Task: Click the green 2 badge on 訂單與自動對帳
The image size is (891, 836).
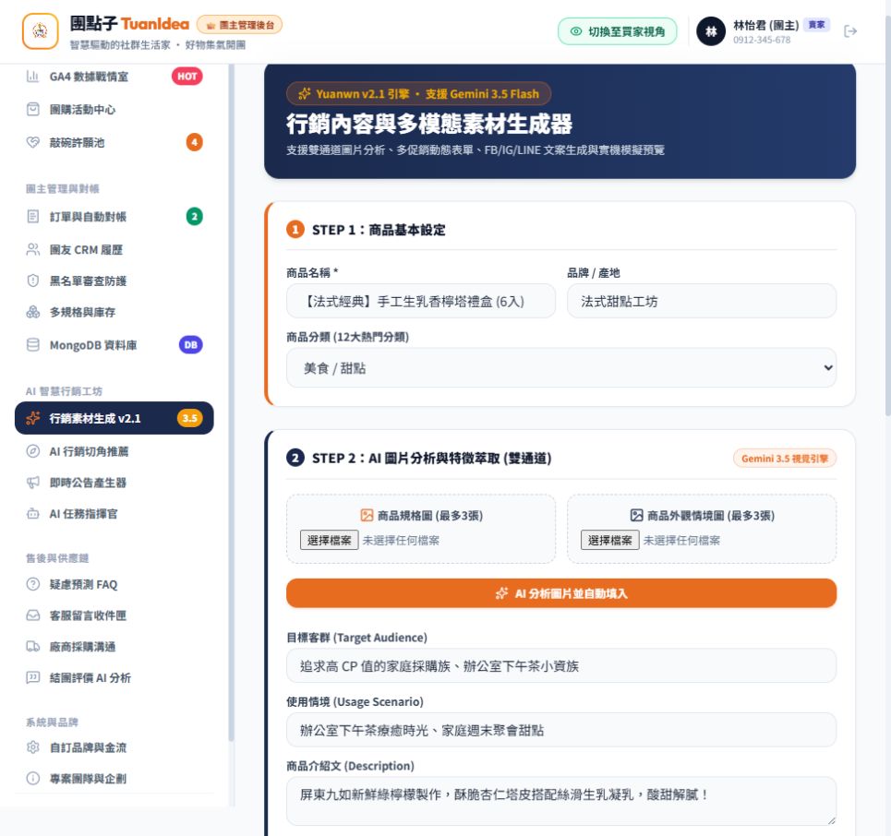Action: point(194,217)
